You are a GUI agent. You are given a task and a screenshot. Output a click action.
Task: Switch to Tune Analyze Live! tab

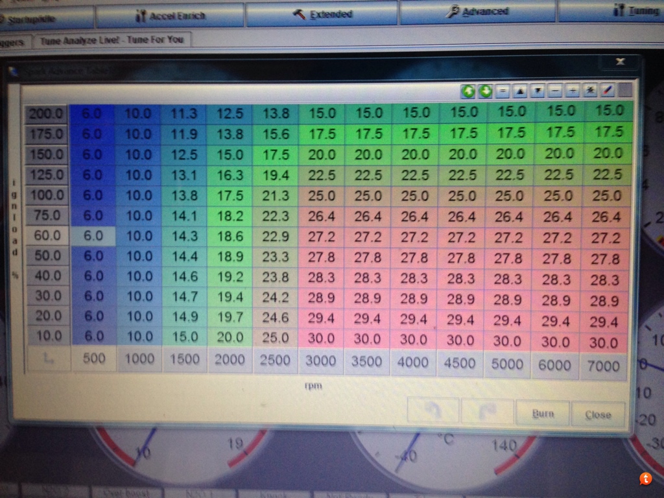(x=112, y=40)
